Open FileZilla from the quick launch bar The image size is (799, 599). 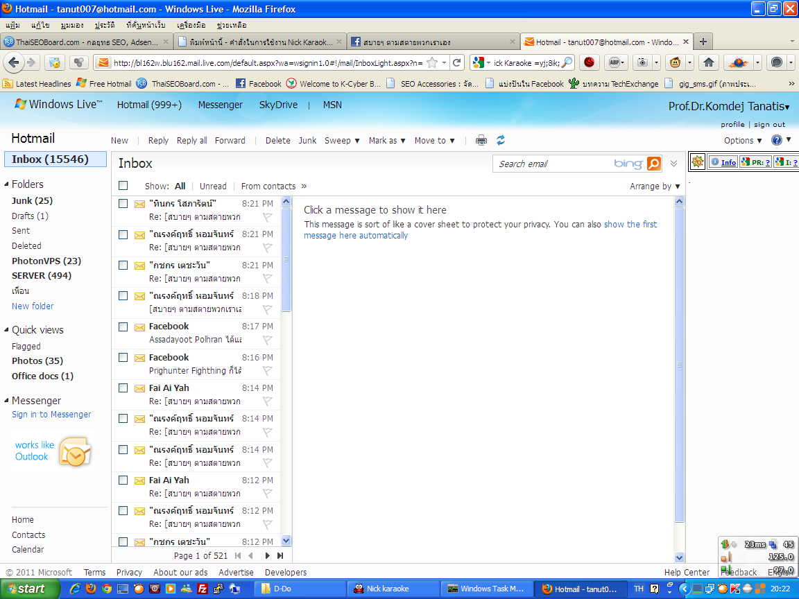[203, 589]
